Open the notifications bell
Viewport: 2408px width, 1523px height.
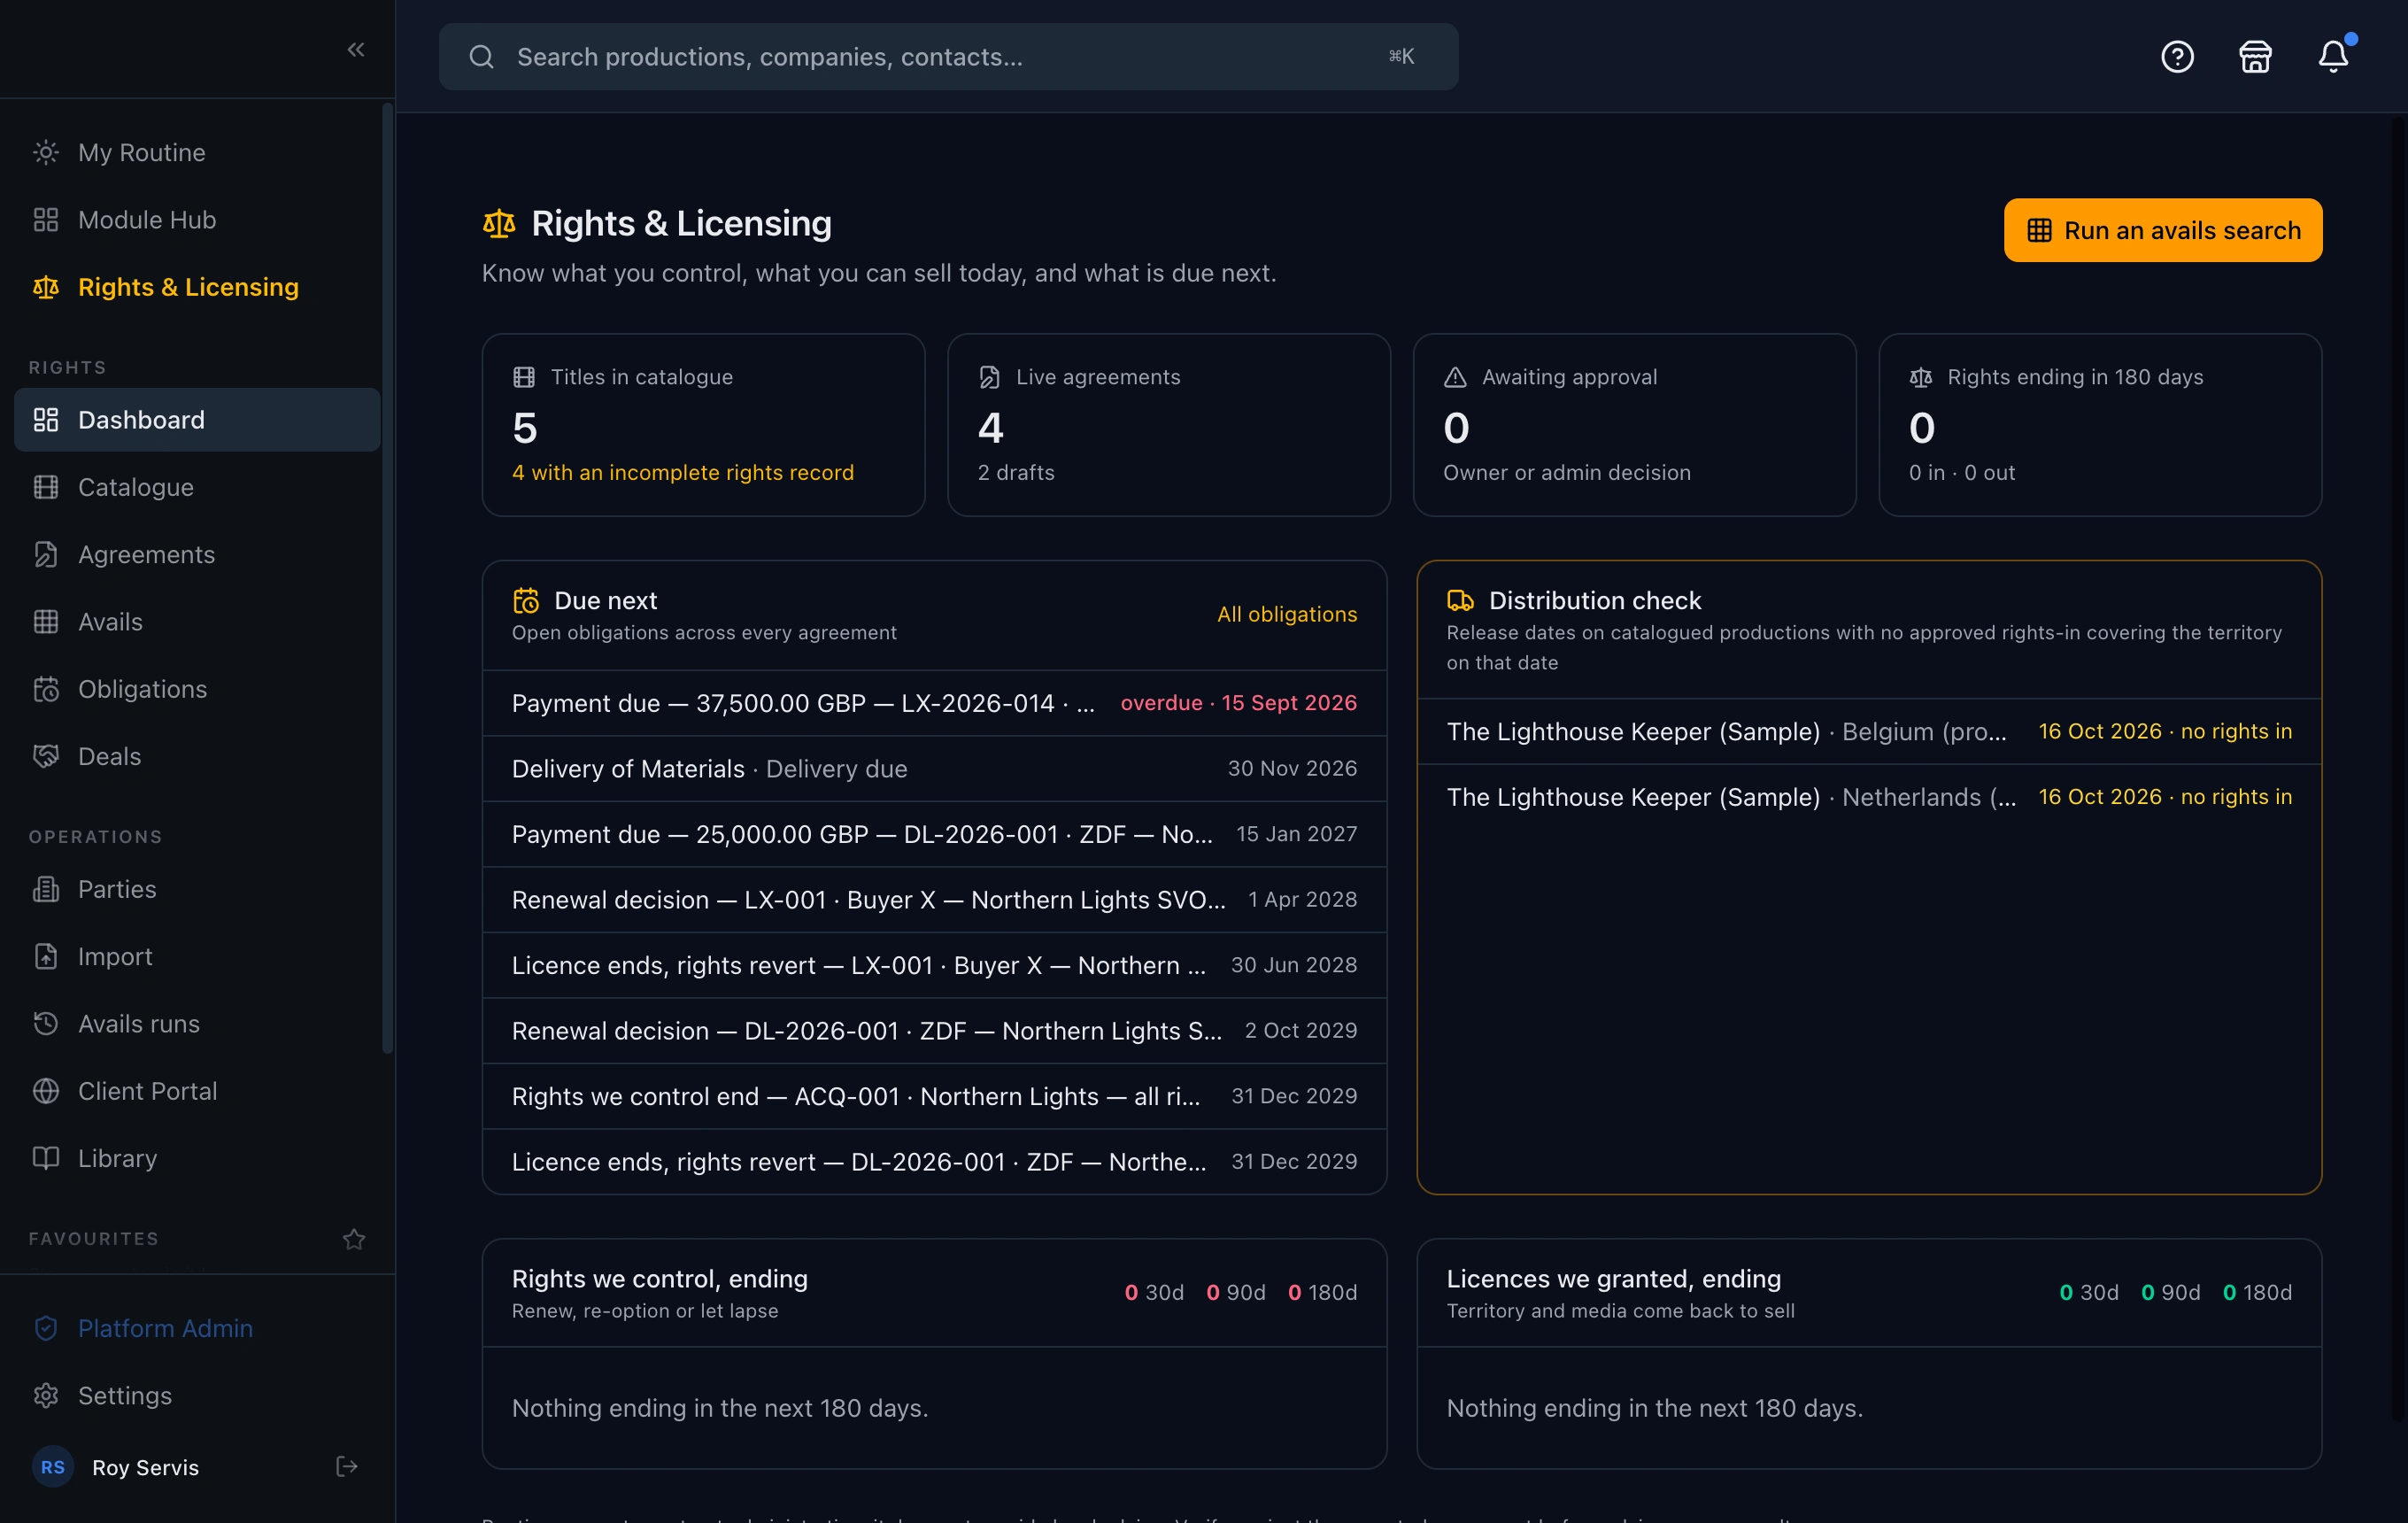pyautogui.click(x=2333, y=56)
